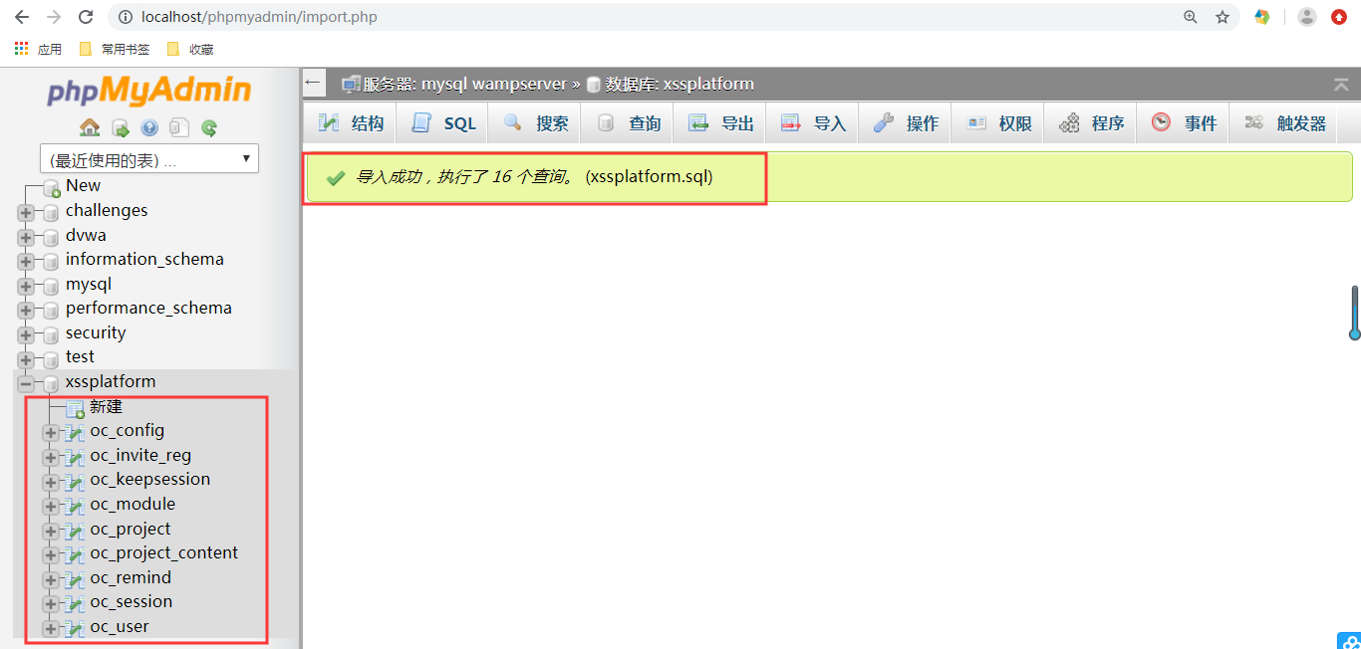The image size is (1361, 649).
Task: Open the recent tables dropdown
Action: [149, 159]
